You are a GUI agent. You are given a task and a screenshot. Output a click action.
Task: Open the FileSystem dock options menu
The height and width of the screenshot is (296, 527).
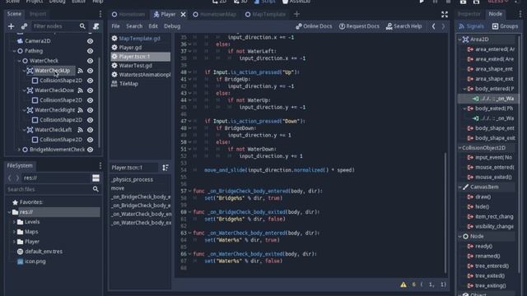pyautogui.click(x=100, y=165)
